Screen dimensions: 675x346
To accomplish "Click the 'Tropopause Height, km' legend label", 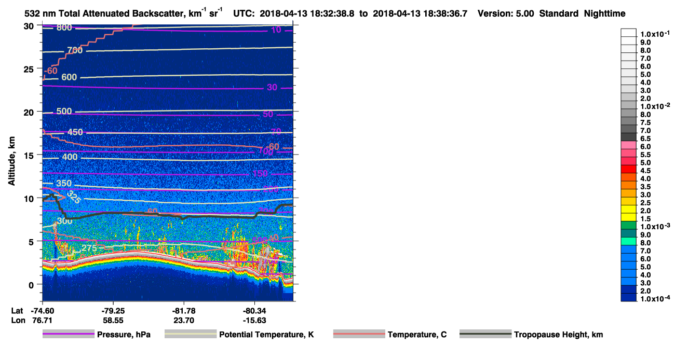I will point(558,335).
